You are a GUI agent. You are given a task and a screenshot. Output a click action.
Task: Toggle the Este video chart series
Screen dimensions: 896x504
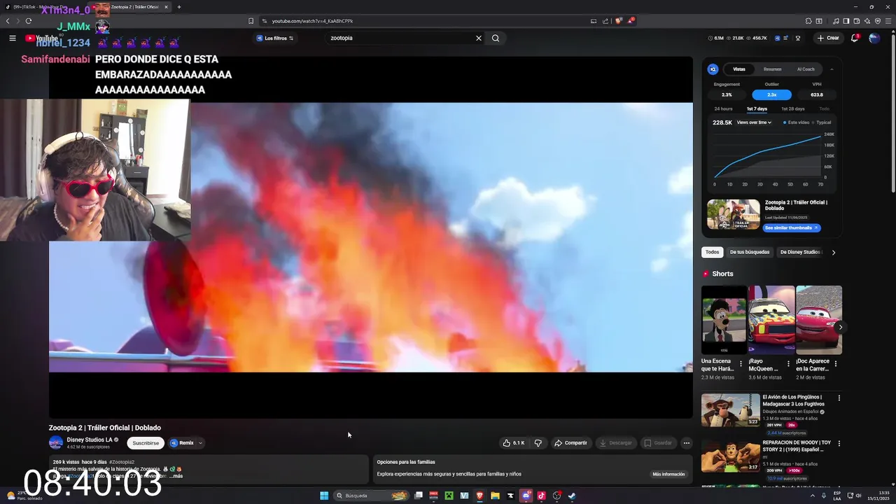(x=796, y=122)
